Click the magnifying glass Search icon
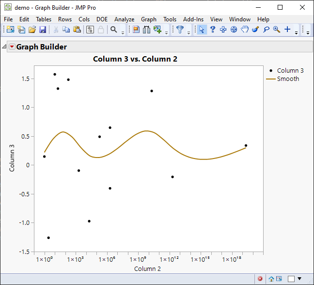Viewport: 314px width, 285px height. coord(114,30)
